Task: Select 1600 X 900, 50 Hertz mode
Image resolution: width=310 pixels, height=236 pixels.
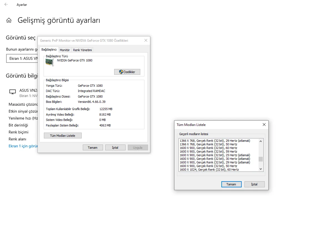Action: (208, 166)
